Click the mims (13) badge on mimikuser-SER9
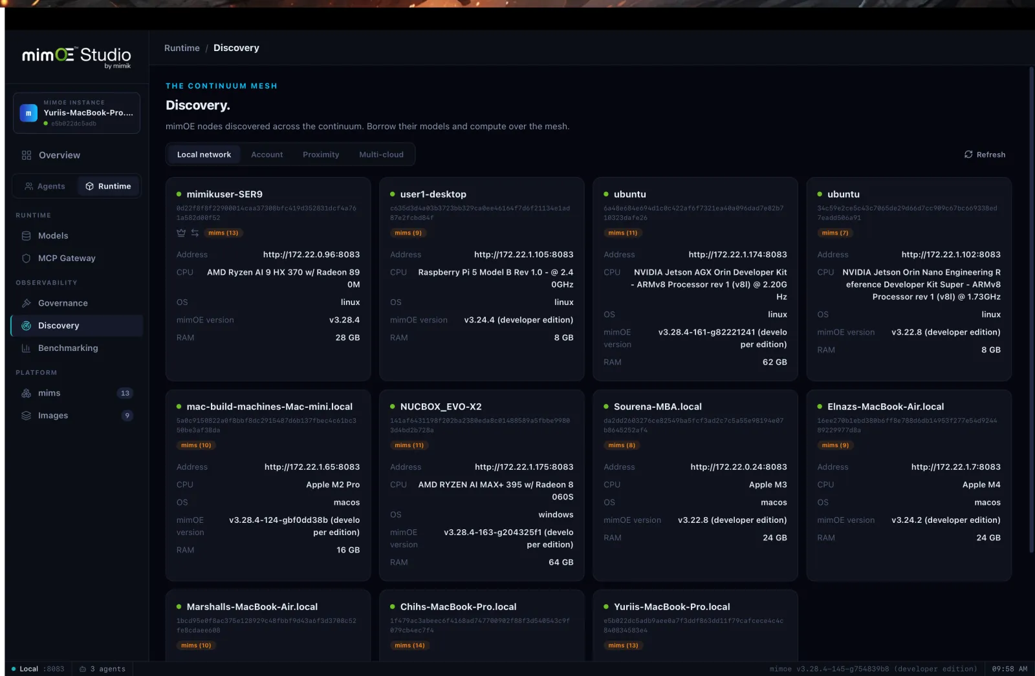This screenshot has width=1035, height=676. (x=223, y=233)
